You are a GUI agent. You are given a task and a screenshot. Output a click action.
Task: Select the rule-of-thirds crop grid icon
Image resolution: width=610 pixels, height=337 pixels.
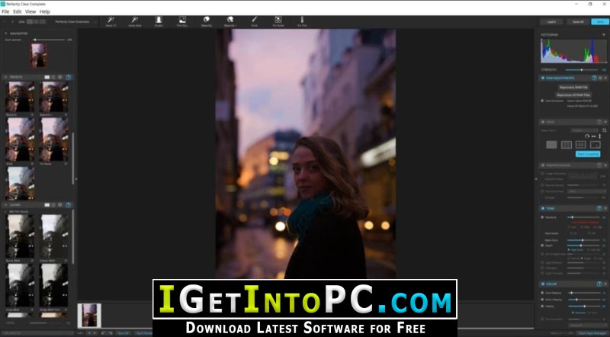[x=567, y=144]
